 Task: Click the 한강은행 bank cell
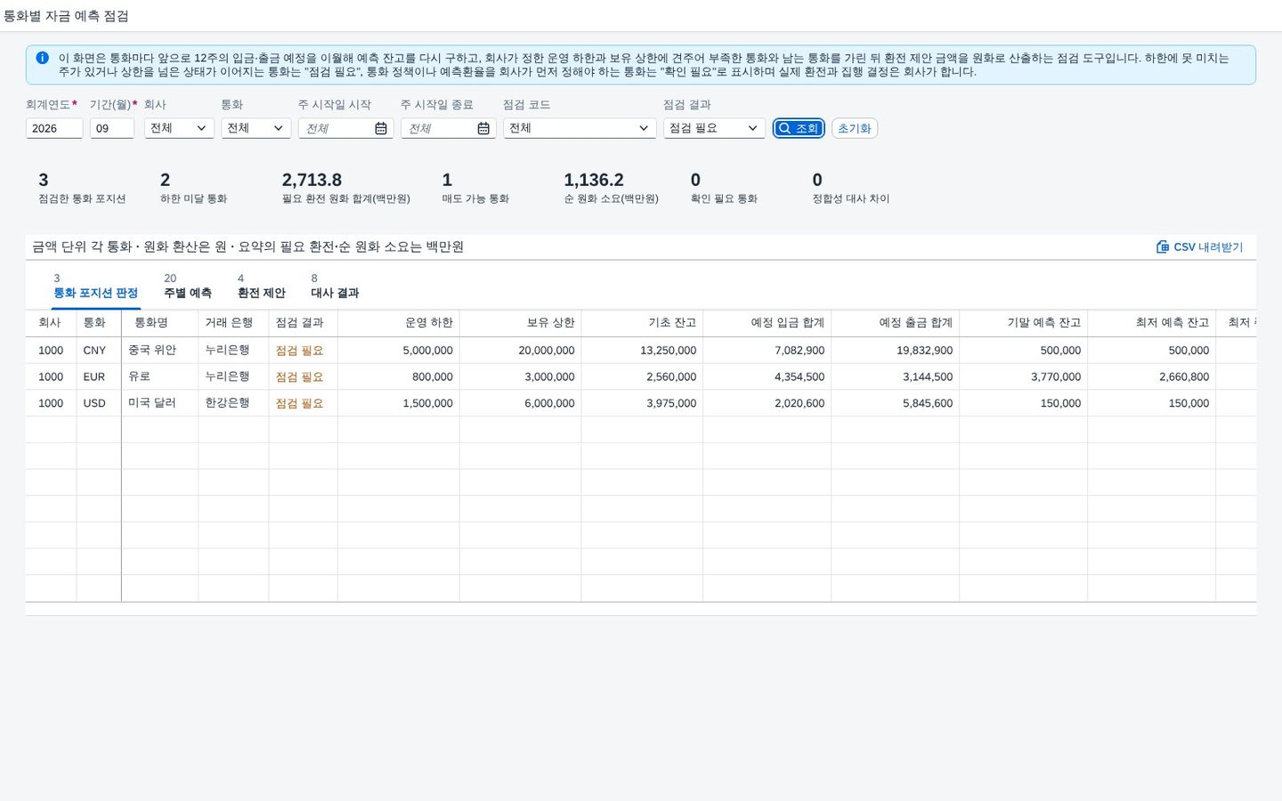233,403
